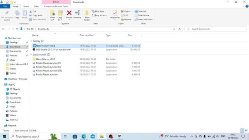Image resolution: width=249 pixels, height=140 pixels.
Task: Collapse the Last month (5) group
Action: pyautogui.click(x=31, y=54)
